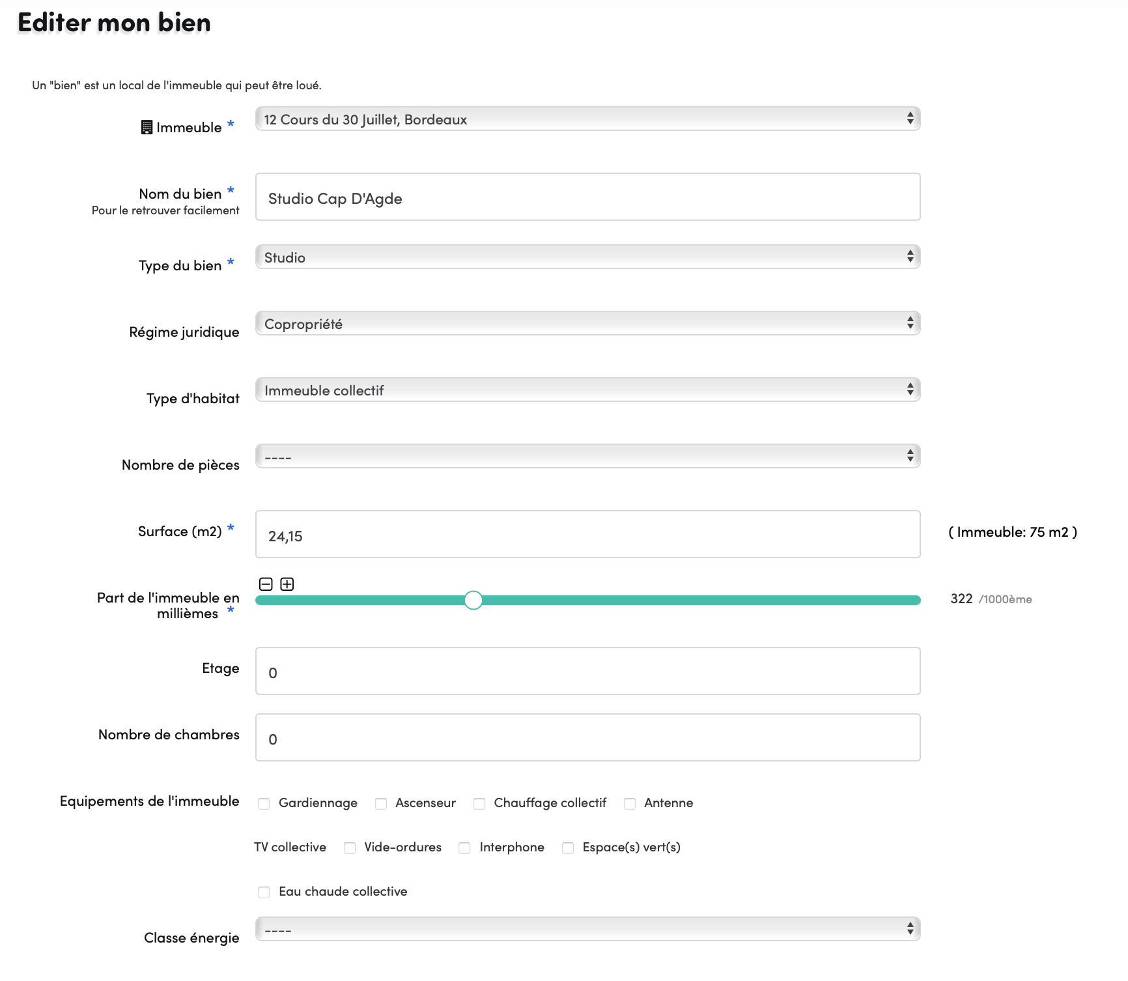Tick the Eau chaude collective checkbox
This screenshot has width=1128, height=981.
[x=264, y=892]
